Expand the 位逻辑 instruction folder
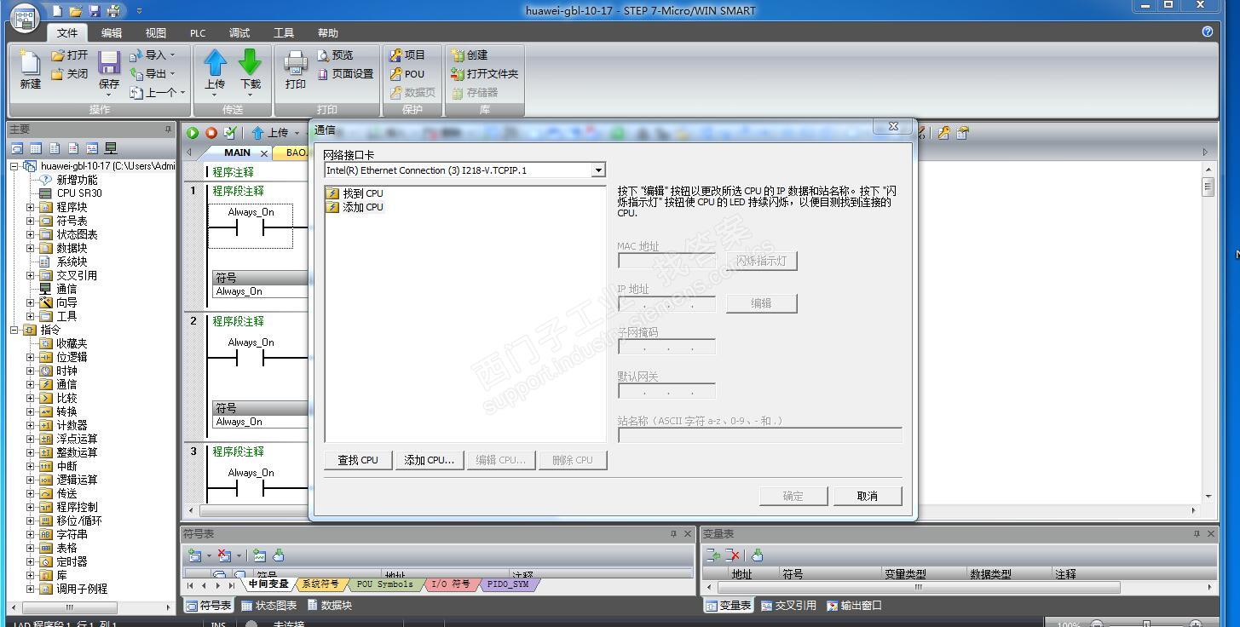 point(31,357)
